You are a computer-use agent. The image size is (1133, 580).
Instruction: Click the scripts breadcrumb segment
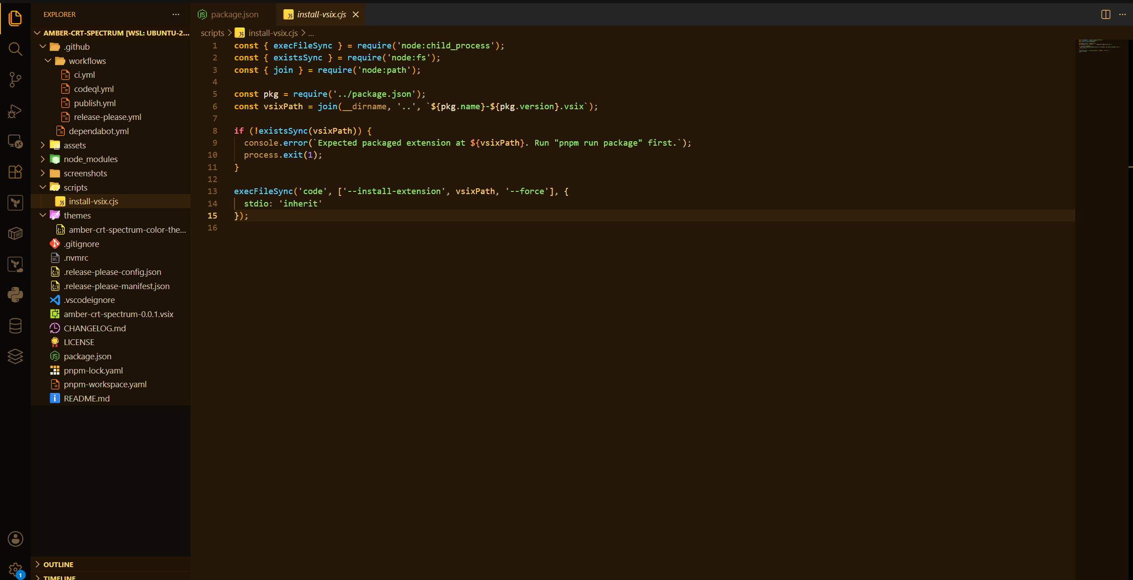(x=212, y=33)
